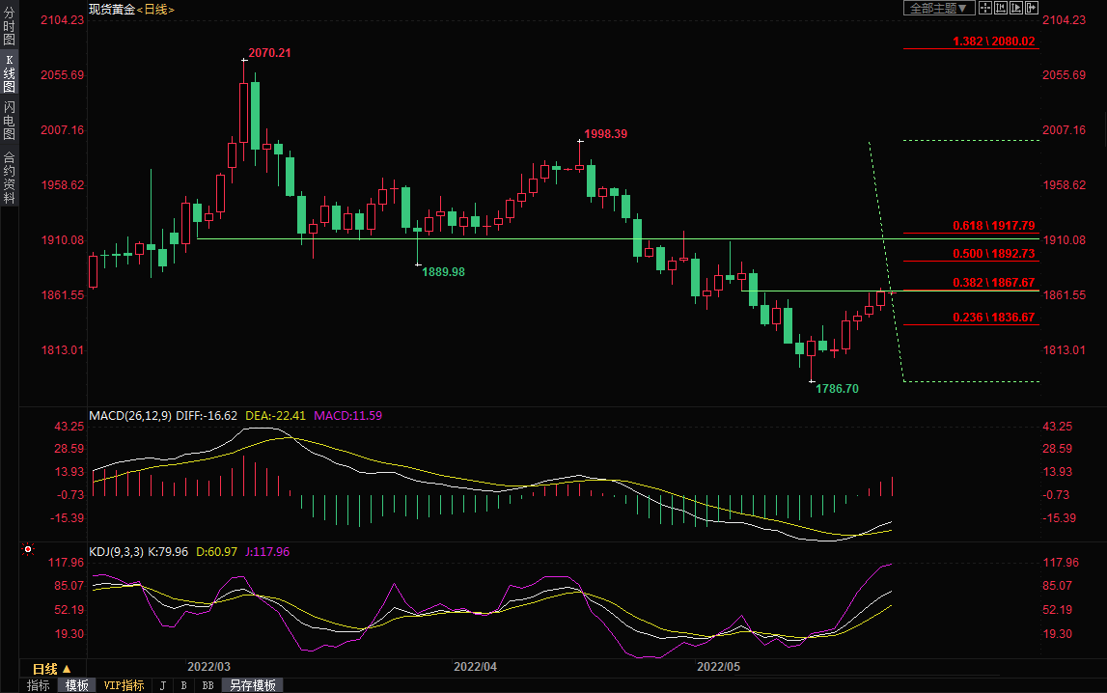The height and width of the screenshot is (693, 1107).
Task: Click the chart range-compress icon at top right
Action: pos(1001,8)
